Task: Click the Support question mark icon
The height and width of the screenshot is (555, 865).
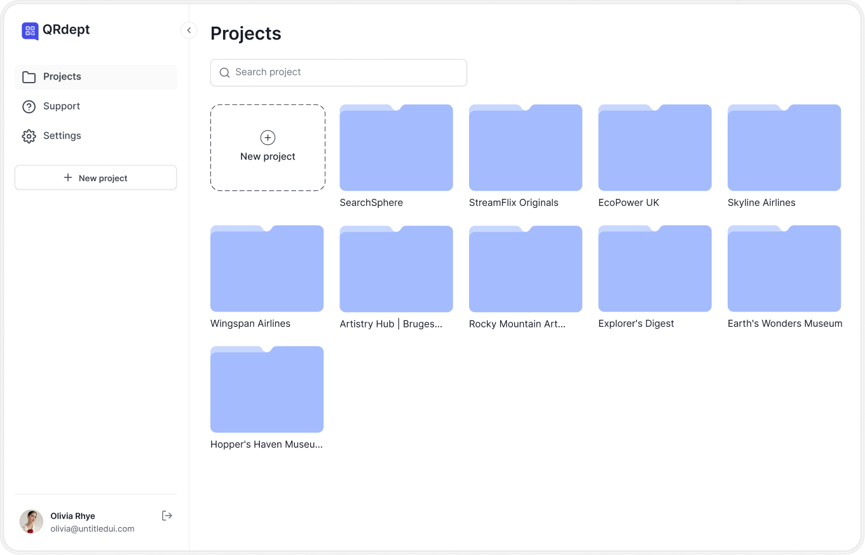Action: 29,106
